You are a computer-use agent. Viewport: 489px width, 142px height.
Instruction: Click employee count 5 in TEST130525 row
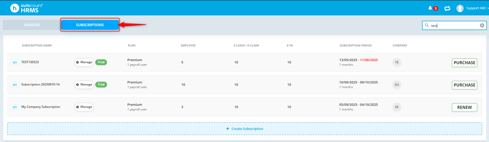coord(182,62)
